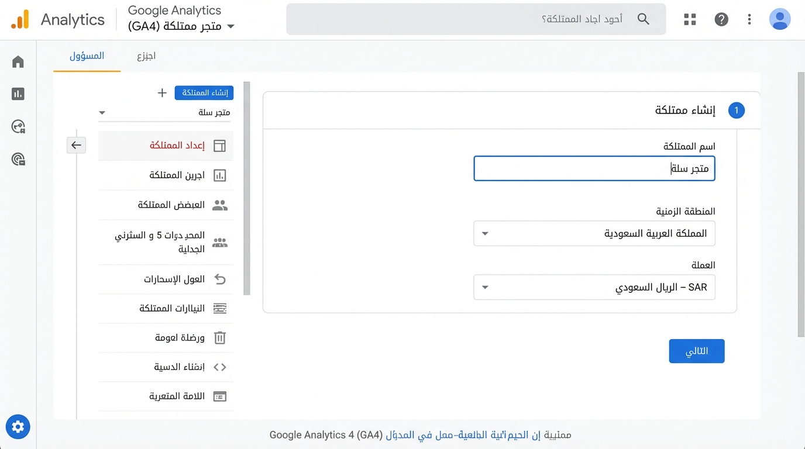
Task: Click the profile avatar icon
Action: pos(780,19)
